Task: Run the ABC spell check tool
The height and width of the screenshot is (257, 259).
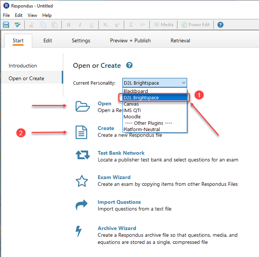Action: (x=17, y=25)
